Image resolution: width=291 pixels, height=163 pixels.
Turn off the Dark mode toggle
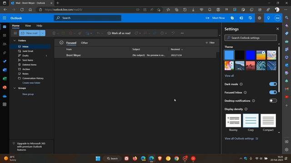[x=273, y=84]
